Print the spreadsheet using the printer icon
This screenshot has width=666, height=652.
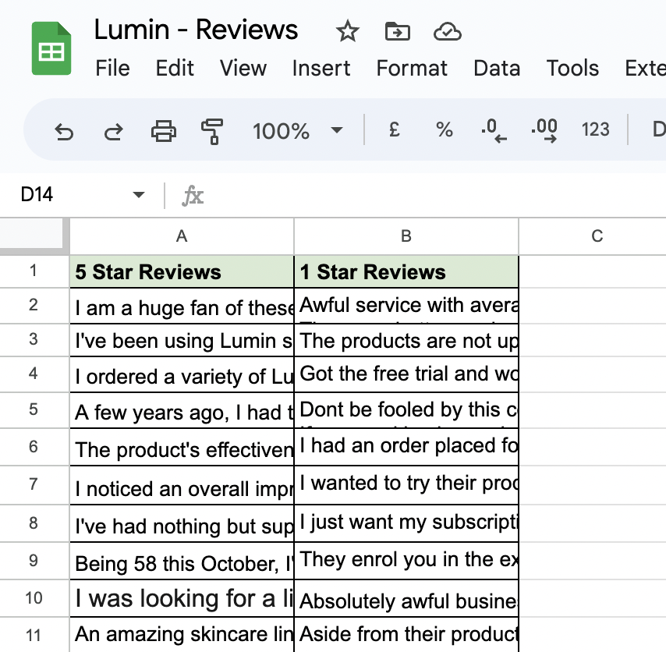(x=163, y=130)
